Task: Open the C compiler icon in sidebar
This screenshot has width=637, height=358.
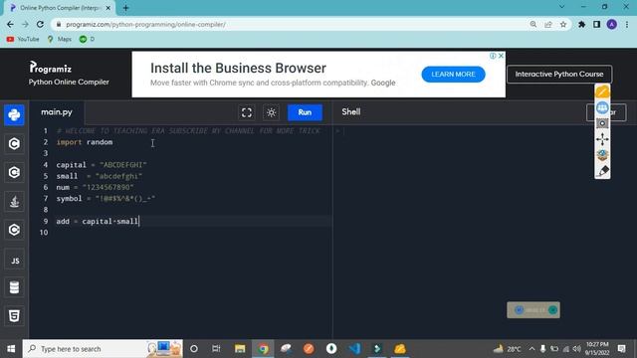Action: [x=14, y=143]
